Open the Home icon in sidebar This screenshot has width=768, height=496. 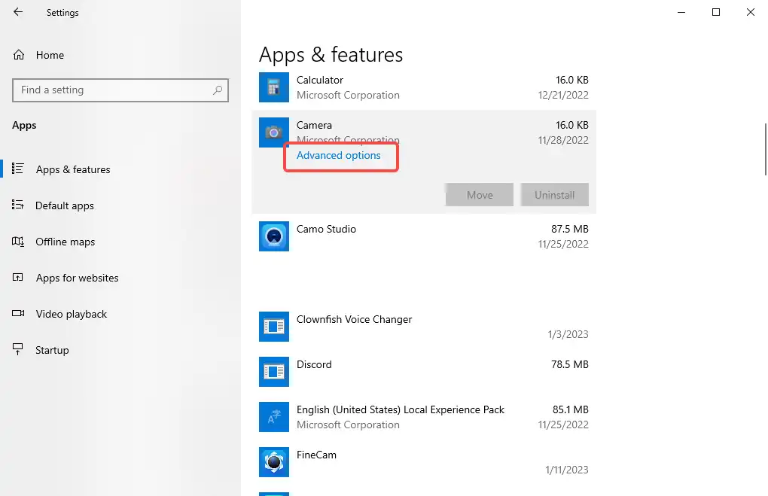19,55
